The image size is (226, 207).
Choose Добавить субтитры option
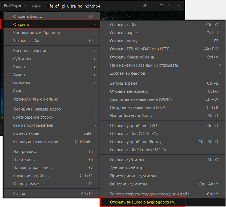pos(129,168)
